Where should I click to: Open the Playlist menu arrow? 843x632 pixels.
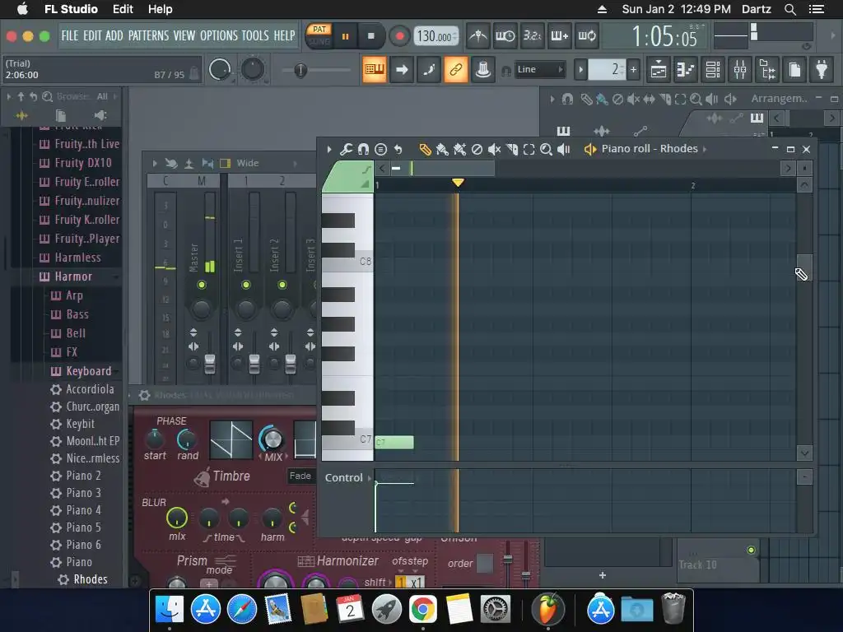tap(552, 99)
